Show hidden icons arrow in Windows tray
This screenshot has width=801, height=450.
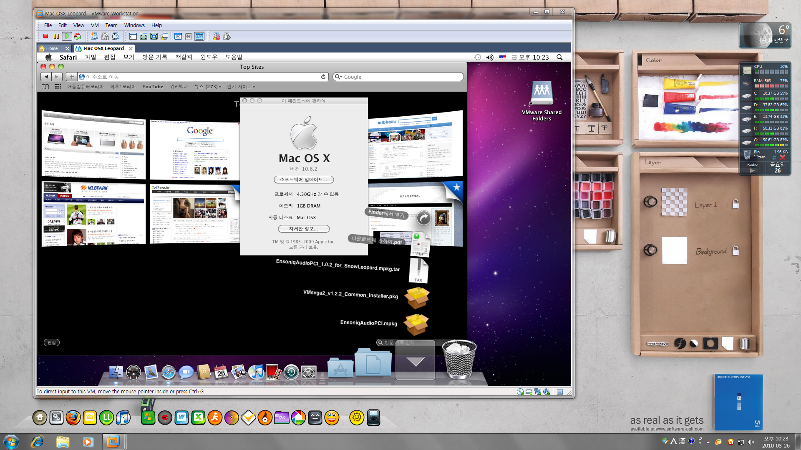[708, 442]
